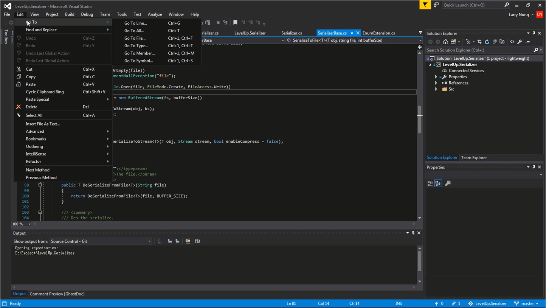Click the feedback icon beside Quick Launch
The image size is (546, 308).
pyautogui.click(x=436, y=5)
